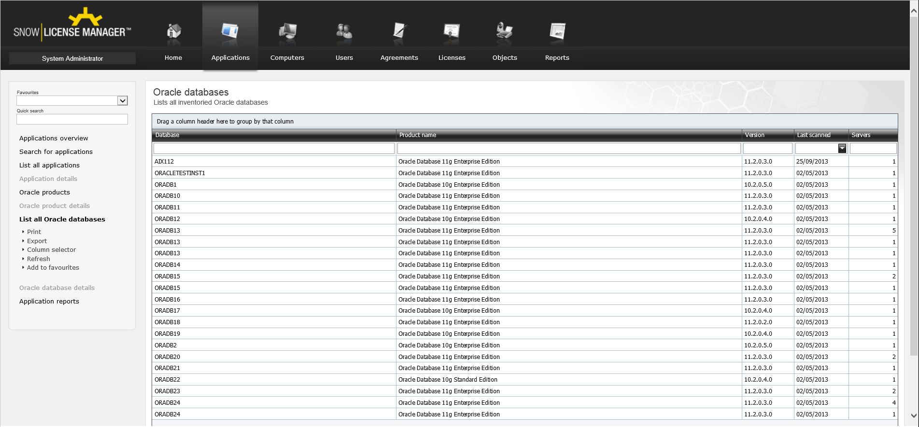Open the Last scanned filter dropdown arrow

coord(842,149)
